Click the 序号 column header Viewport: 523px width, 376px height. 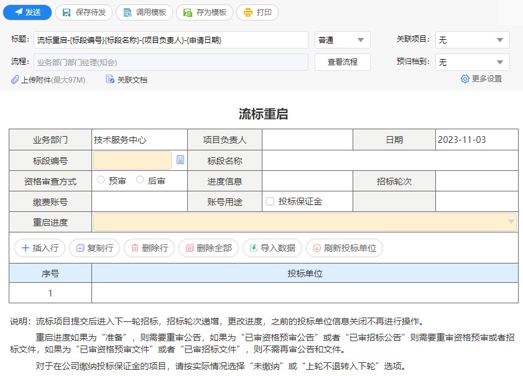[50, 273]
